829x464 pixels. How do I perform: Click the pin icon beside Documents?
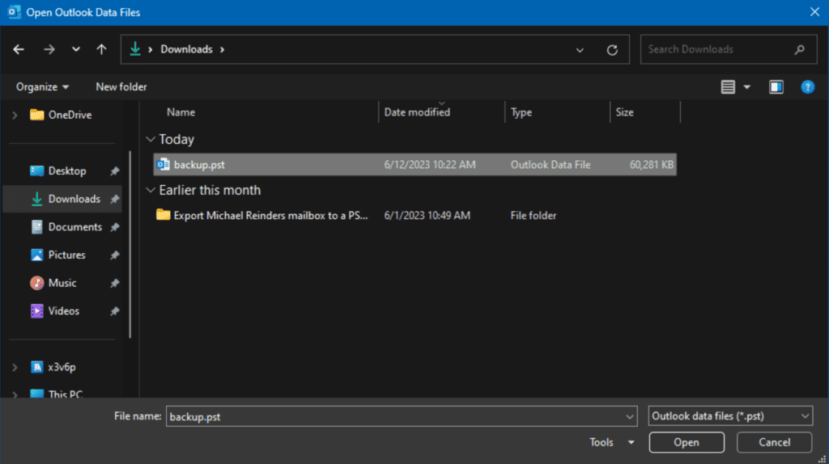coord(114,227)
